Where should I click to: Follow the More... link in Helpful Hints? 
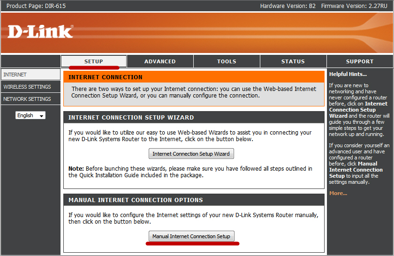(338, 193)
